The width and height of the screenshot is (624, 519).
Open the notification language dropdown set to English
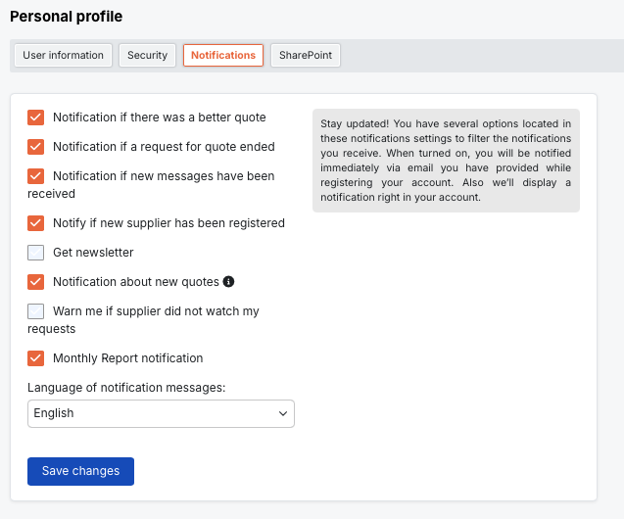161,413
